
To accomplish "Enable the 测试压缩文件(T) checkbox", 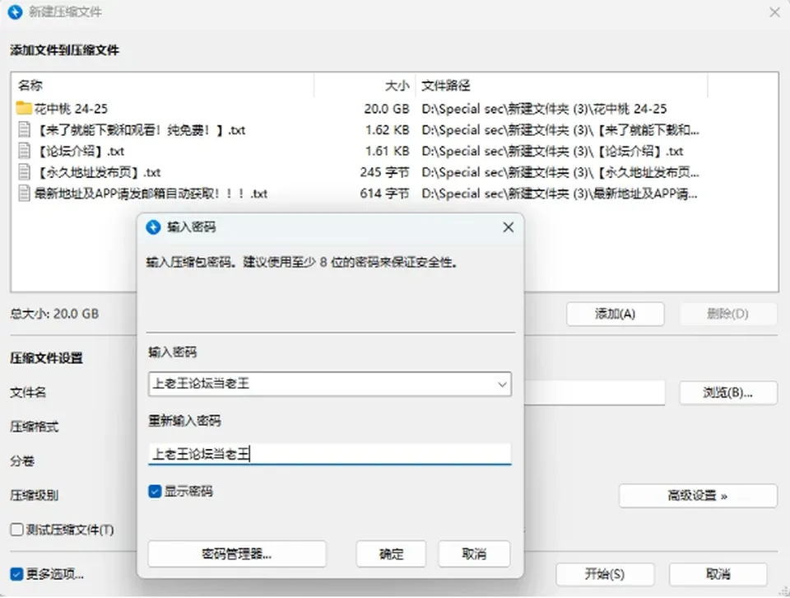I will [x=16, y=530].
